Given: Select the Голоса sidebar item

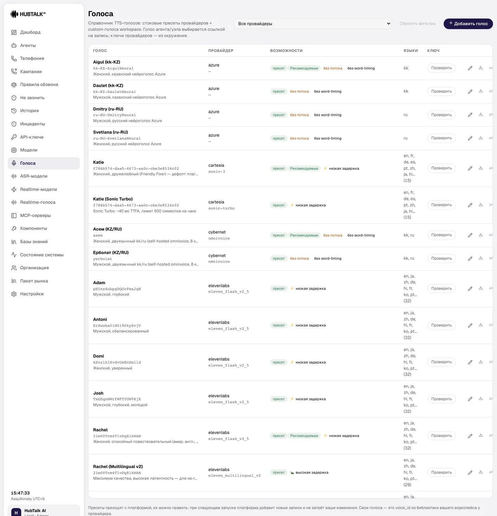Looking at the screenshot, I should click(x=43, y=163).
